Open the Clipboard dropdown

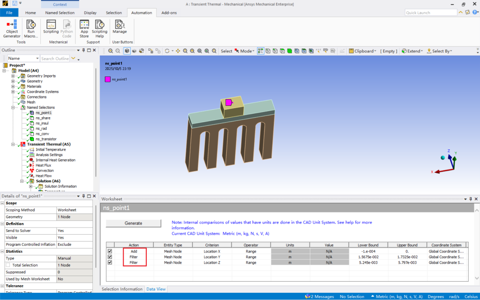[363, 51]
